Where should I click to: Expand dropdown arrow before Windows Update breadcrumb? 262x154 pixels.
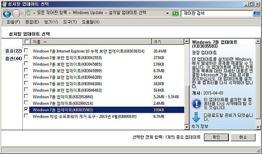click(70, 13)
